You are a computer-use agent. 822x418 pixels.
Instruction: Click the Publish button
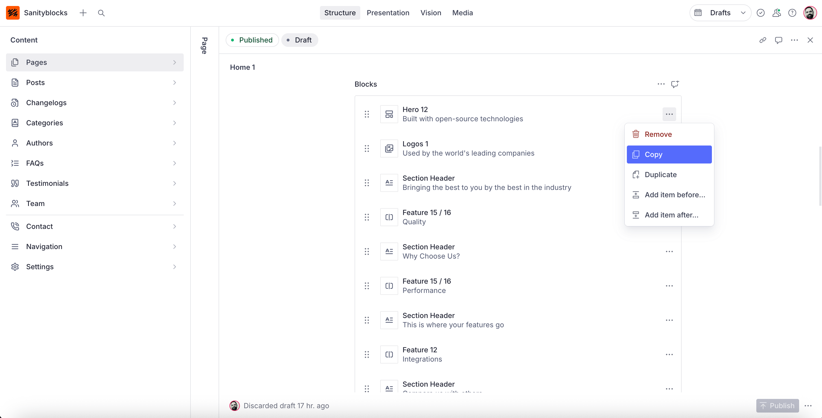click(777, 405)
